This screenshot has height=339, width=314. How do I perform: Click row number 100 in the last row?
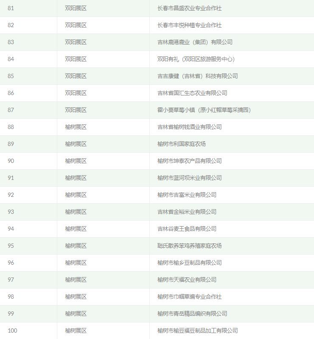coord(12,331)
